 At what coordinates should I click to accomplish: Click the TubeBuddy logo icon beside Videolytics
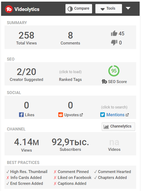tap(9, 9)
